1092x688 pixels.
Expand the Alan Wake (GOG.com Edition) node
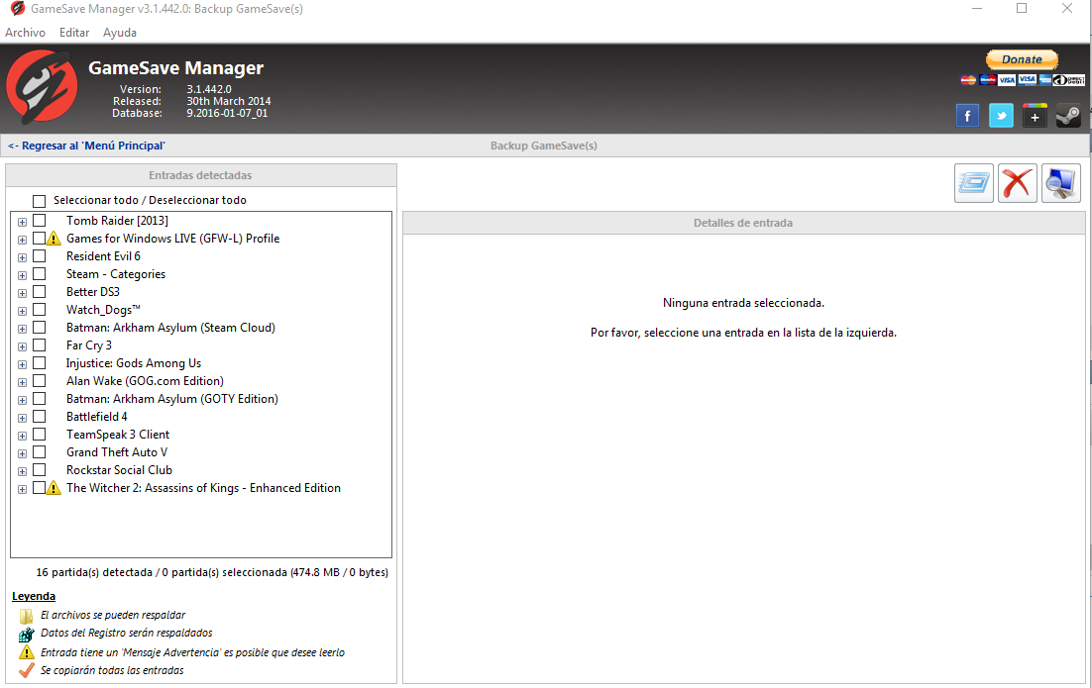coord(22,383)
